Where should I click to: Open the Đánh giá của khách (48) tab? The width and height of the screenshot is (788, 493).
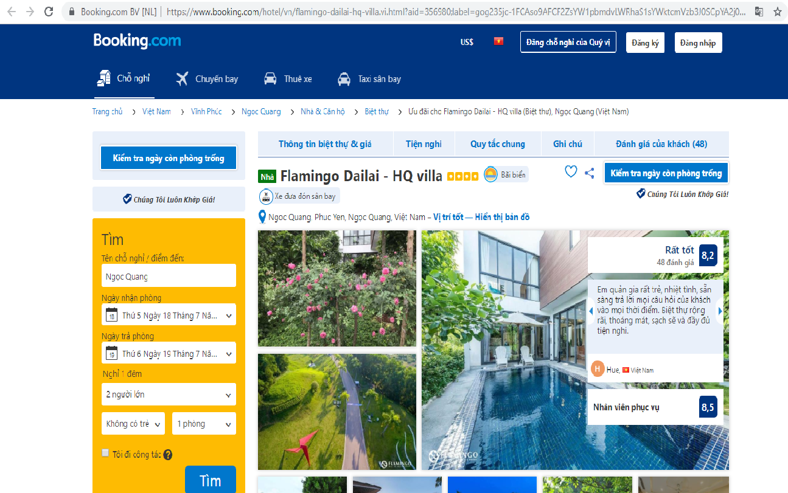(x=661, y=144)
